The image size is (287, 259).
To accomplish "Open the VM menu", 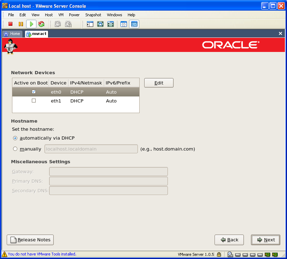I will pos(61,15).
